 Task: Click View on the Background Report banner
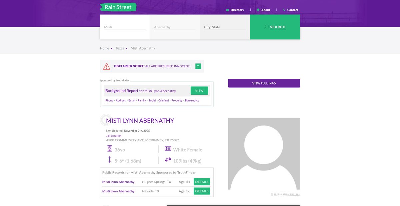[199, 91]
